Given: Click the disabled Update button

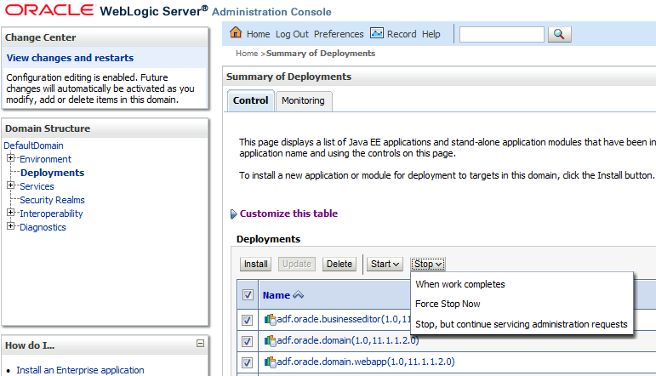Looking at the screenshot, I should coord(297,264).
